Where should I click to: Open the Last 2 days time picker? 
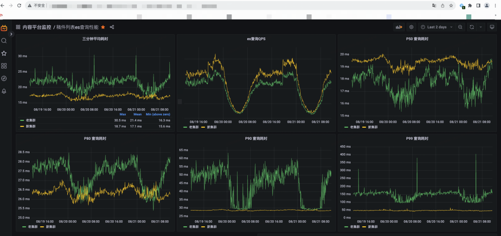click(x=437, y=27)
